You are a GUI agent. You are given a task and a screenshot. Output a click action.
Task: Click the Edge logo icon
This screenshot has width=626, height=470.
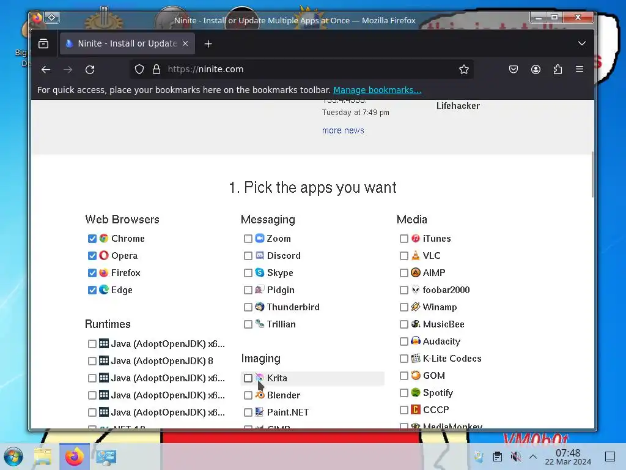pos(104,289)
